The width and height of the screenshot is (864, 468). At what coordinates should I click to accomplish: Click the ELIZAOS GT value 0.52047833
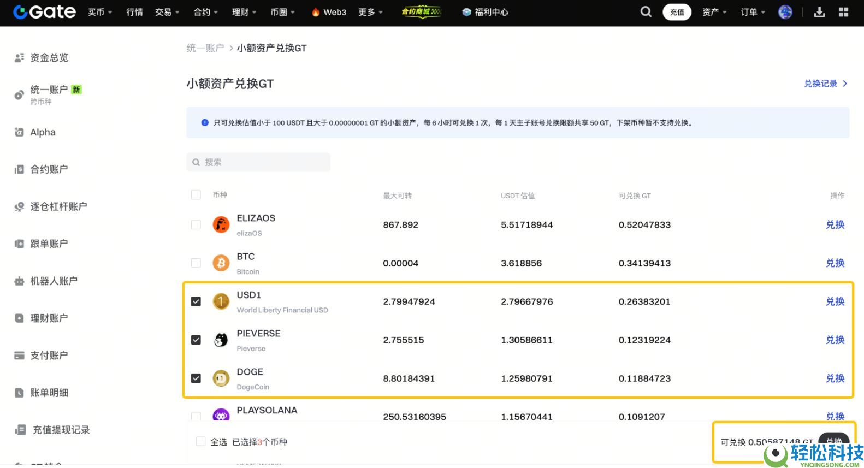(644, 224)
